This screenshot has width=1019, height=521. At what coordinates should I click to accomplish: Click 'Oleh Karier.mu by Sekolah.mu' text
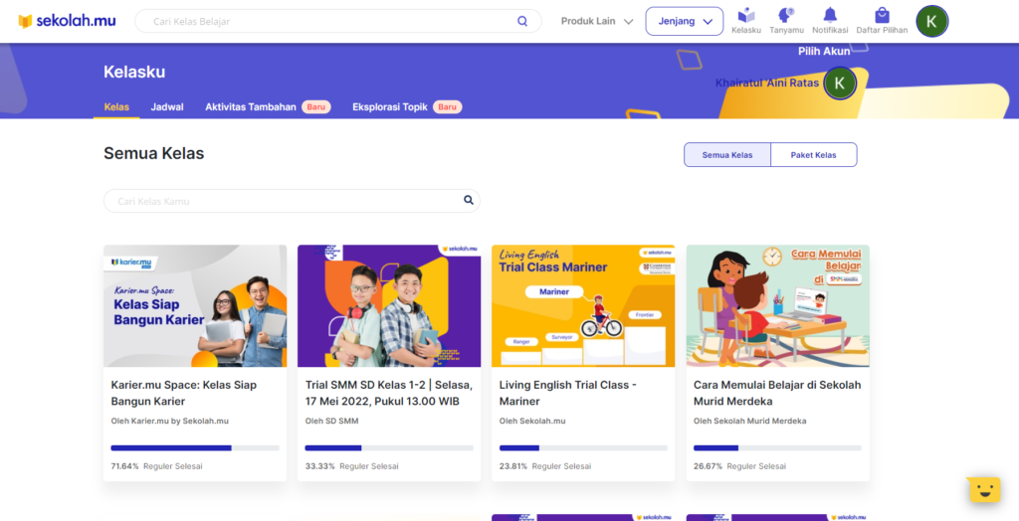tap(169, 421)
